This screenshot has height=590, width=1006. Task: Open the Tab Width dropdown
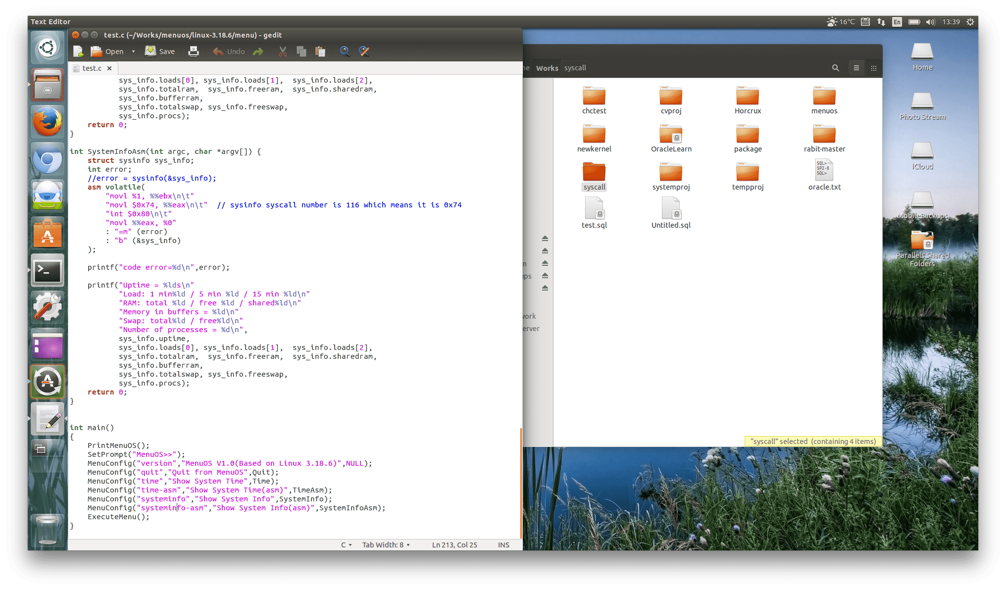[386, 545]
